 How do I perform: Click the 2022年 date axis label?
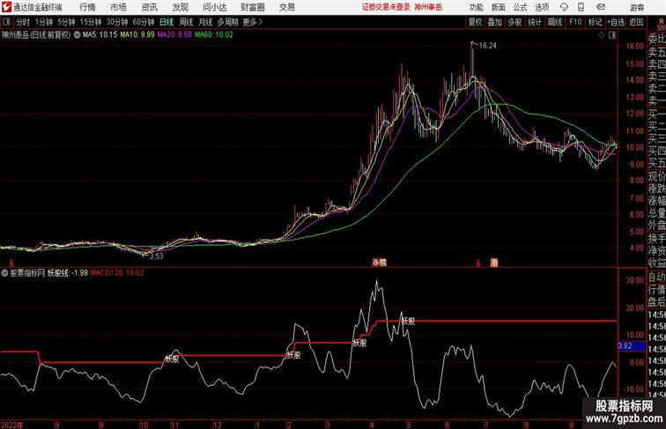(x=12, y=425)
